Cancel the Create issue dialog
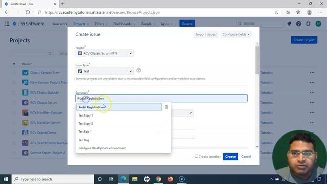The image size is (327, 184). coord(246,157)
